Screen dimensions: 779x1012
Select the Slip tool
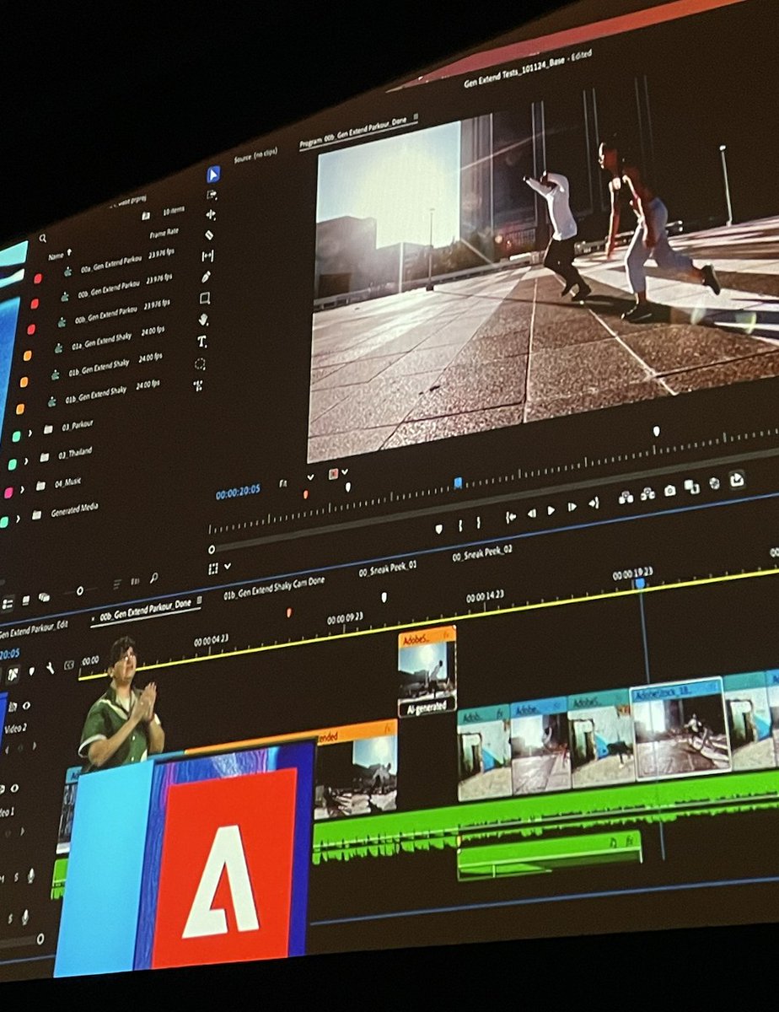(x=207, y=256)
